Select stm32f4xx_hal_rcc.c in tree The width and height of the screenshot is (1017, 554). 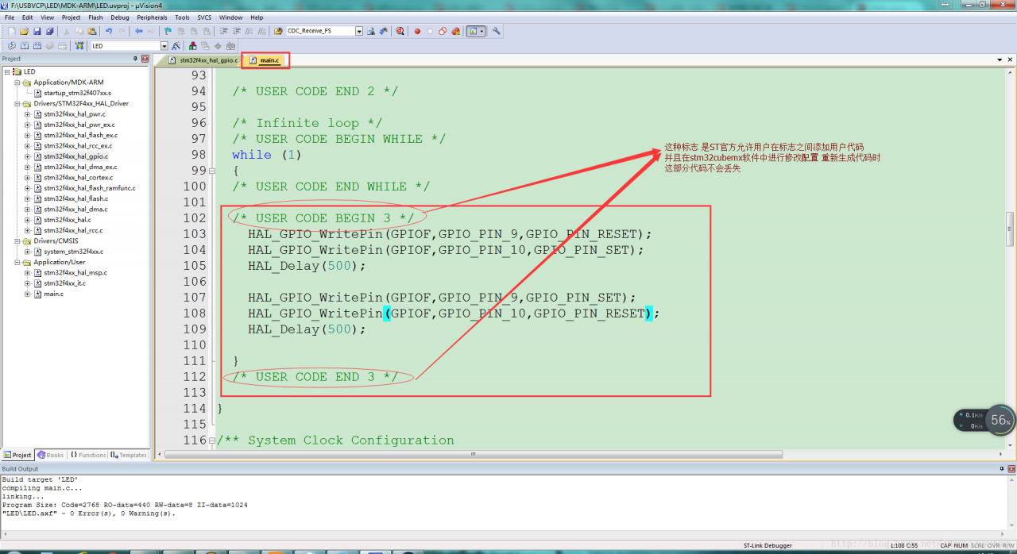pyautogui.click(x=73, y=230)
